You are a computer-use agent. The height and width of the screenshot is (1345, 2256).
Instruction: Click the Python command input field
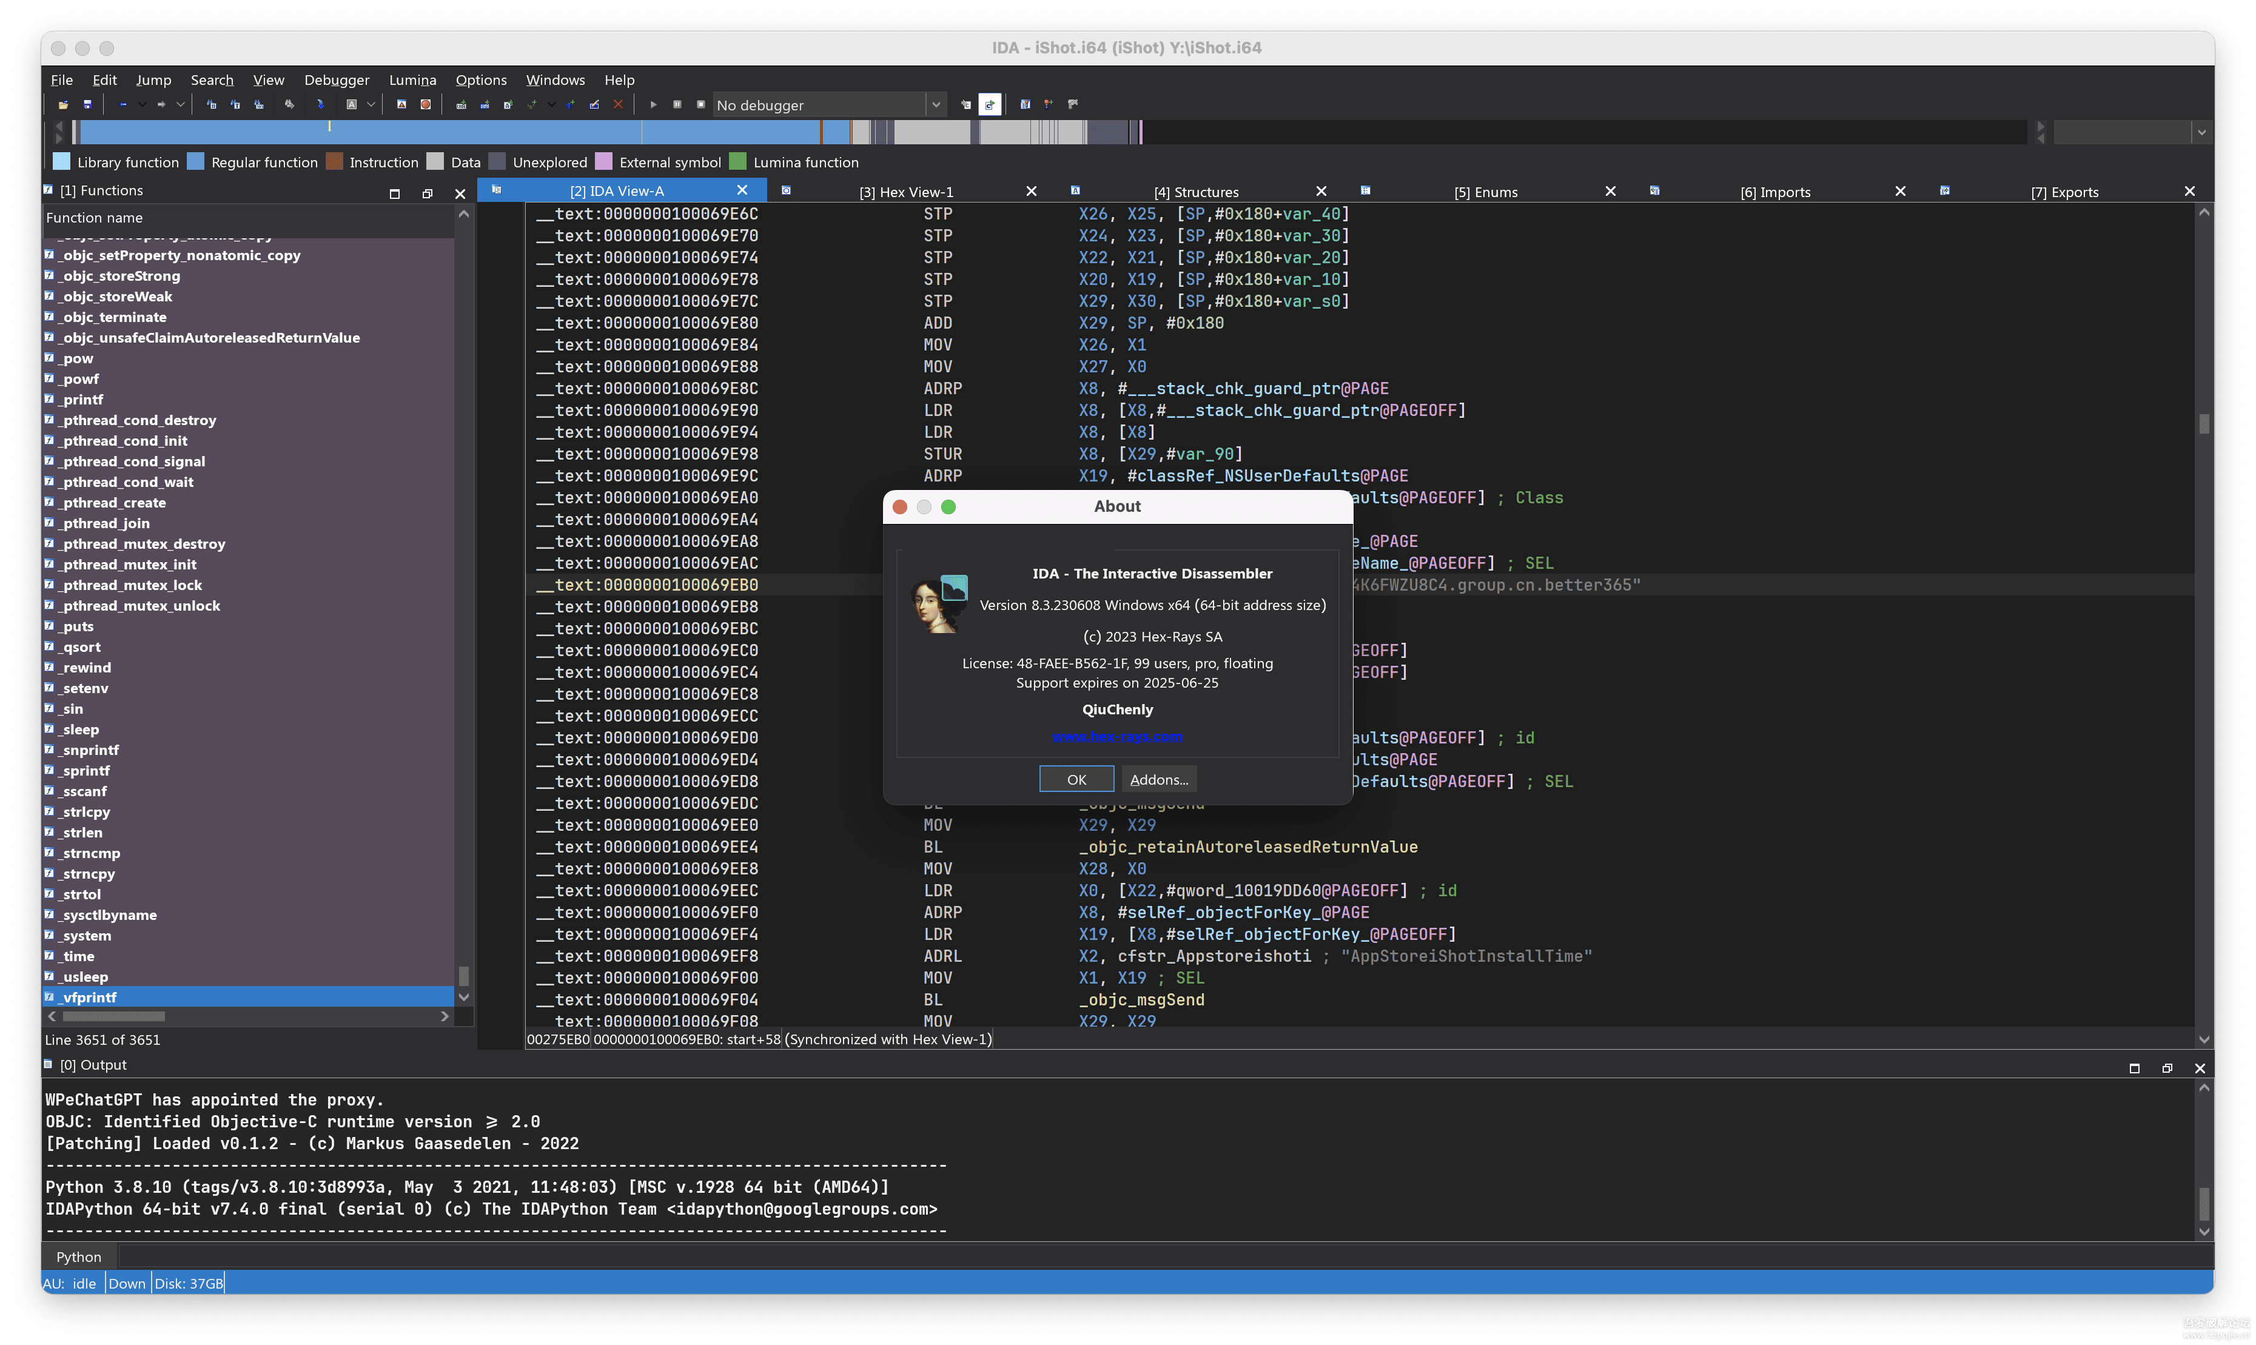pos(1160,1256)
